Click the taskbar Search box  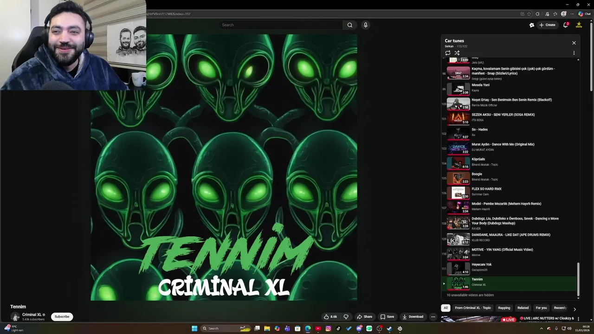pyautogui.click(x=226, y=328)
